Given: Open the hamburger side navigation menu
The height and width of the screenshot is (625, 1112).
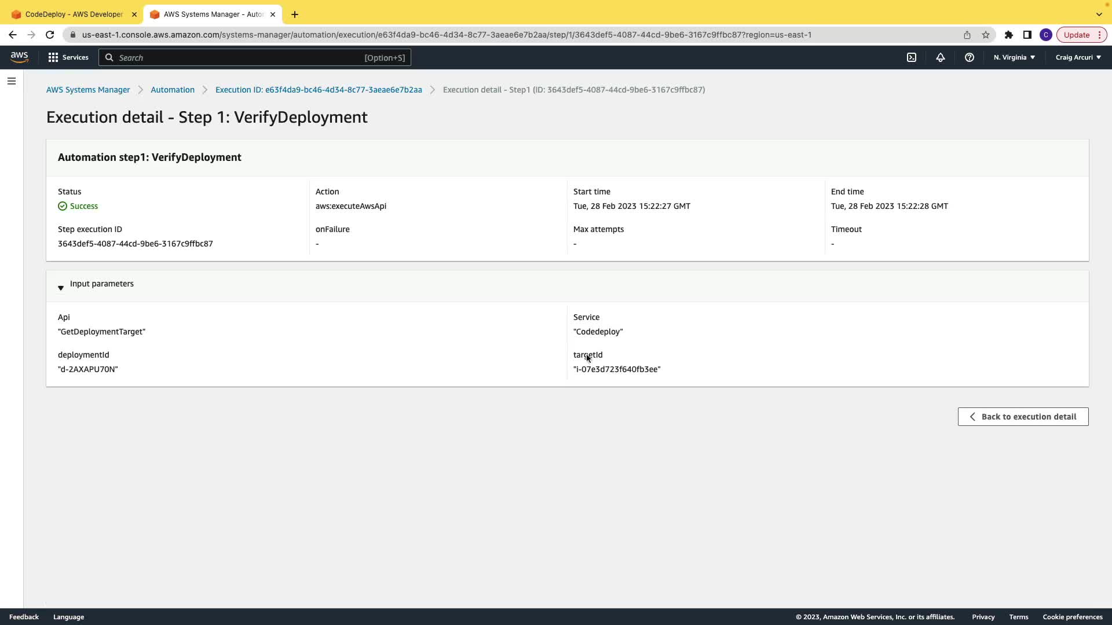Looking at the screenshot, I should click(12, 81).
